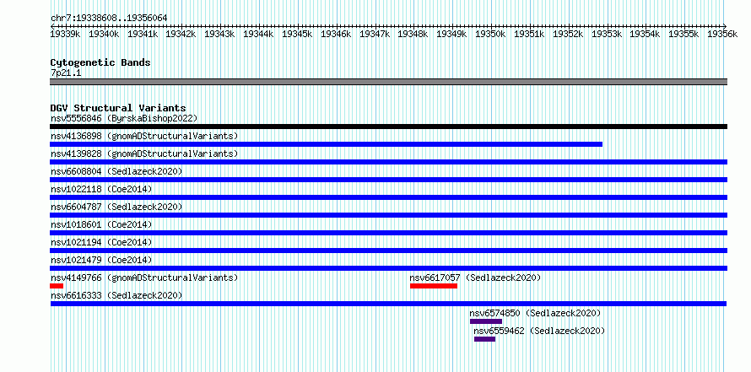Click nsv6616333 Sedlazeck2020 label
The width and height of the screenshot is (751, 372).
[x=116, y=295]
